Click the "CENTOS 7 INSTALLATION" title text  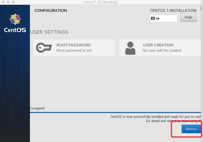coord(173,11)
